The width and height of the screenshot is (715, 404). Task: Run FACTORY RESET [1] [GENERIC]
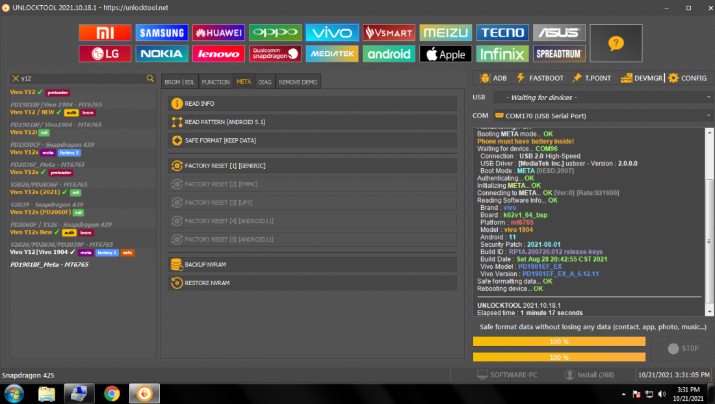[x=313, y=166]
